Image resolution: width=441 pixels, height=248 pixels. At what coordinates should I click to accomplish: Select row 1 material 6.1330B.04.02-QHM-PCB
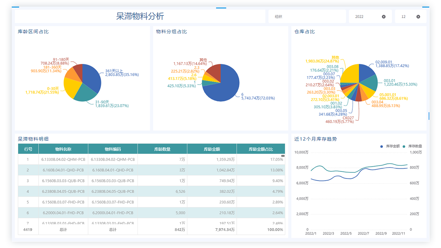[x=63, y=159]
